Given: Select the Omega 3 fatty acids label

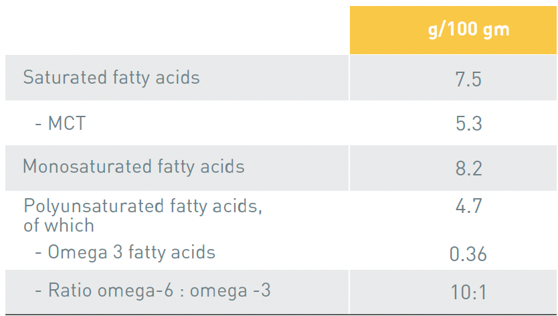Looking at the screenshot, I should coord(132,252).
